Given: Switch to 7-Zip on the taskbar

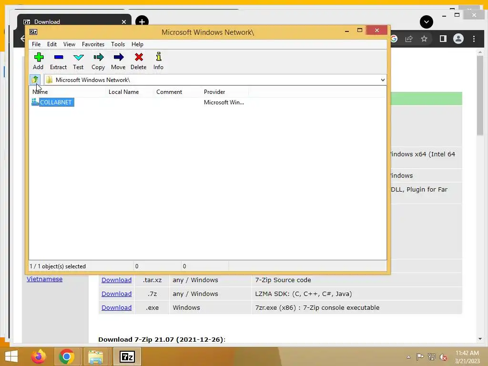Looking at the screenshot, I should click(127, 356).
